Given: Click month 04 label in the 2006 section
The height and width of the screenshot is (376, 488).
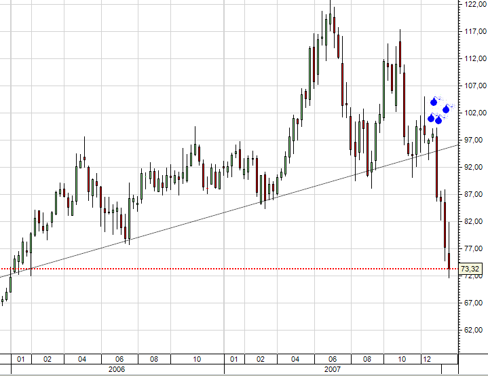Looking at the screenshot, I should pos(82,359).
